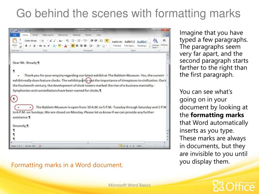
Task: Switch to the References tab
Action: pos(63,35)
